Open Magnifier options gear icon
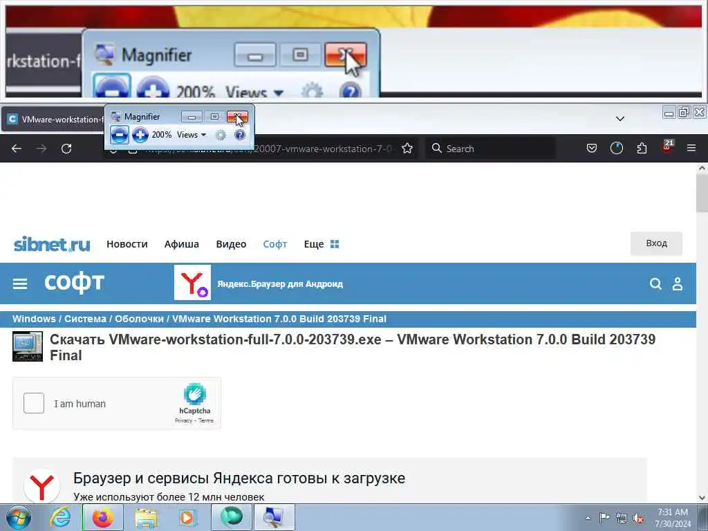The width and height of the screenshot is (708, 531). (x=221, y=135)
